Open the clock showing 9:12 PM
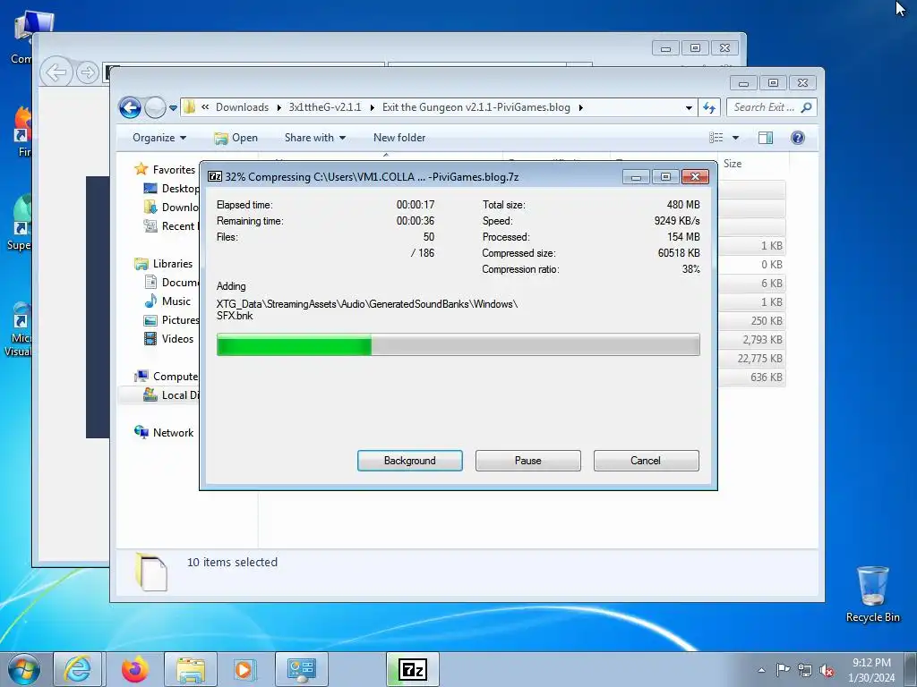 (x=871, y=669)
